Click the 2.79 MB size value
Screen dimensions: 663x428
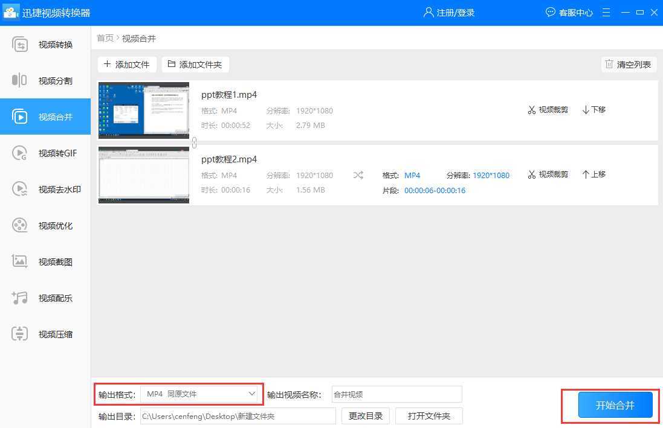click(x=311, y=126)
